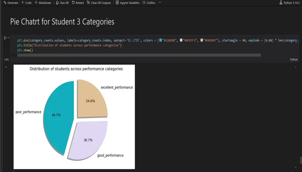The image size is (302, 172).
Task: Run All notebook cells
Action: coord(62,3)
